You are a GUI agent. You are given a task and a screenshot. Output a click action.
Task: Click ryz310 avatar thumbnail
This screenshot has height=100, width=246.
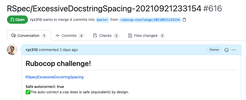[x=12, y=50]
